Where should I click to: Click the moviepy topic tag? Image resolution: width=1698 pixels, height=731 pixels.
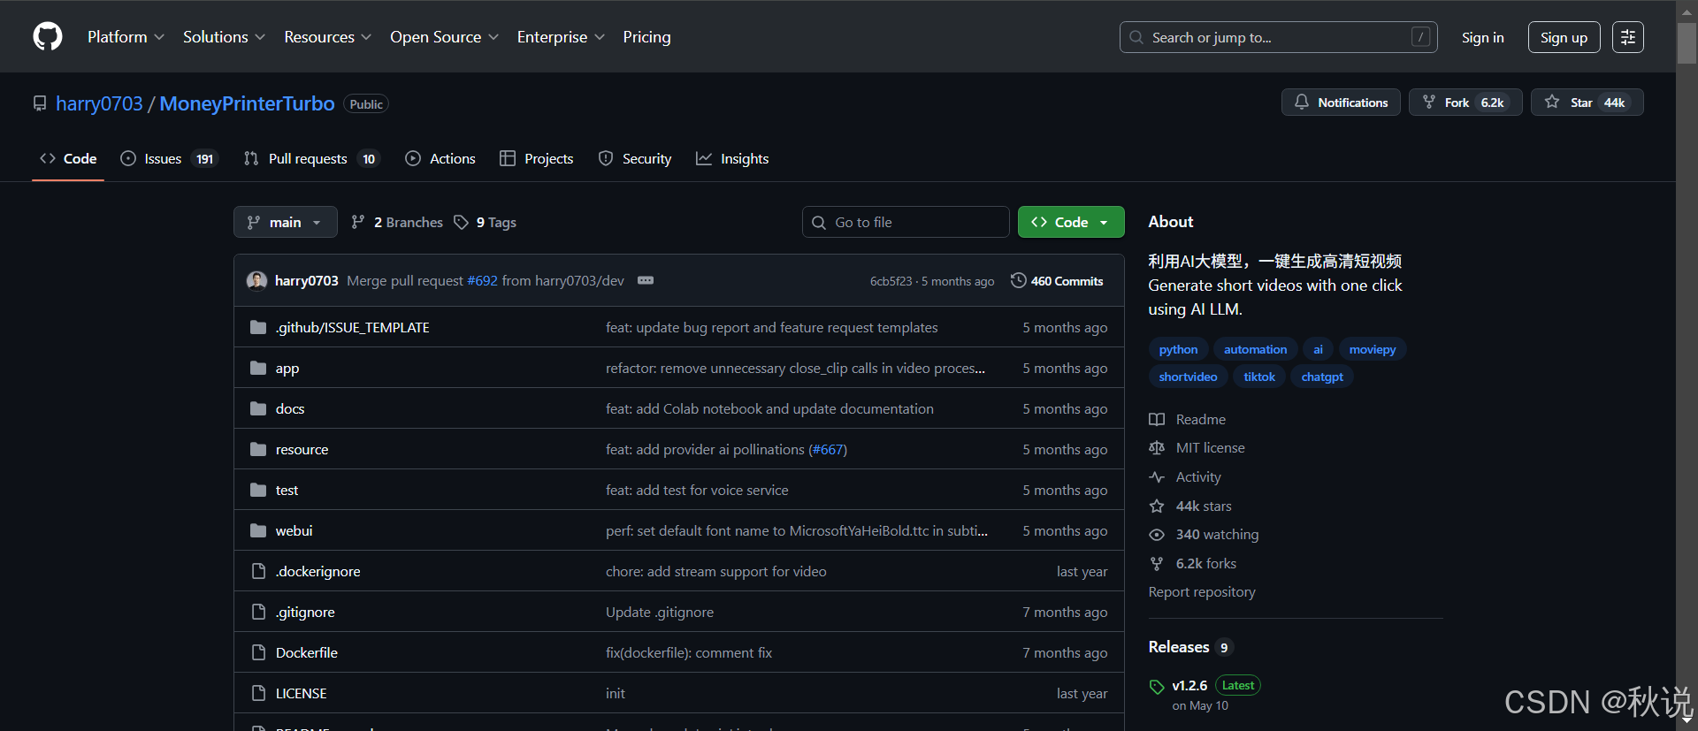pos(1373,349)
